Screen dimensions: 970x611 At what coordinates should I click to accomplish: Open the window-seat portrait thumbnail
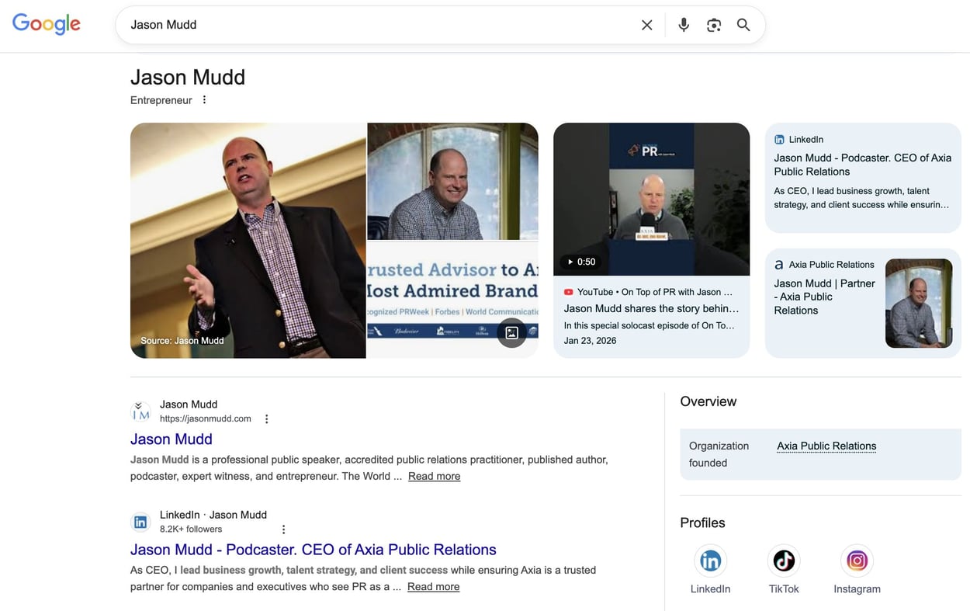[x=452, y=181]
